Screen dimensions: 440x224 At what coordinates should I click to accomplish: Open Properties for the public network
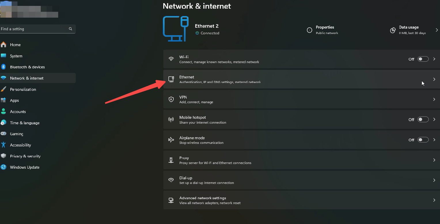(x=323, y=30)
